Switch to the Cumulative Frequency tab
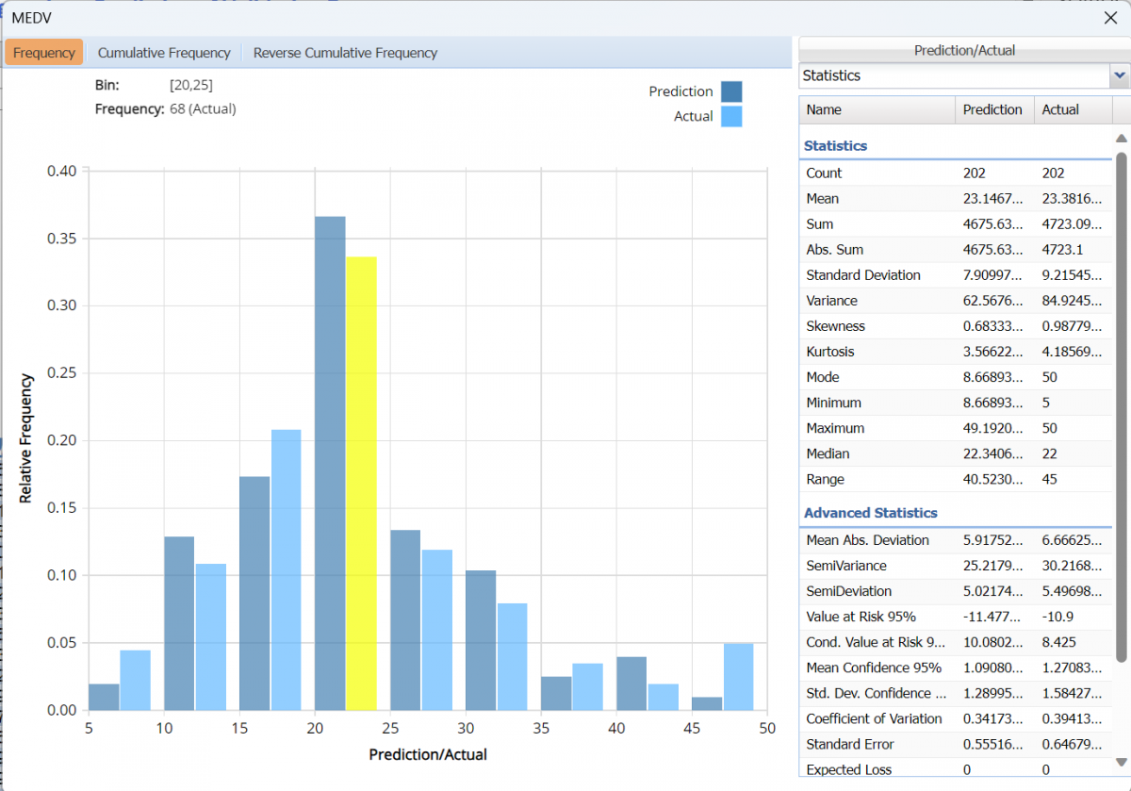 pyautogui.click(x=164, y=53)
